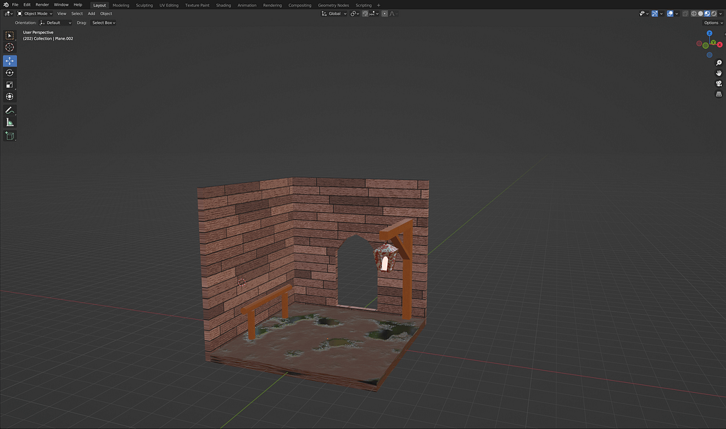Screen dimensions: 726x429
Task: Select the Cursor tool in toolbar
Action: pos(10,48)
